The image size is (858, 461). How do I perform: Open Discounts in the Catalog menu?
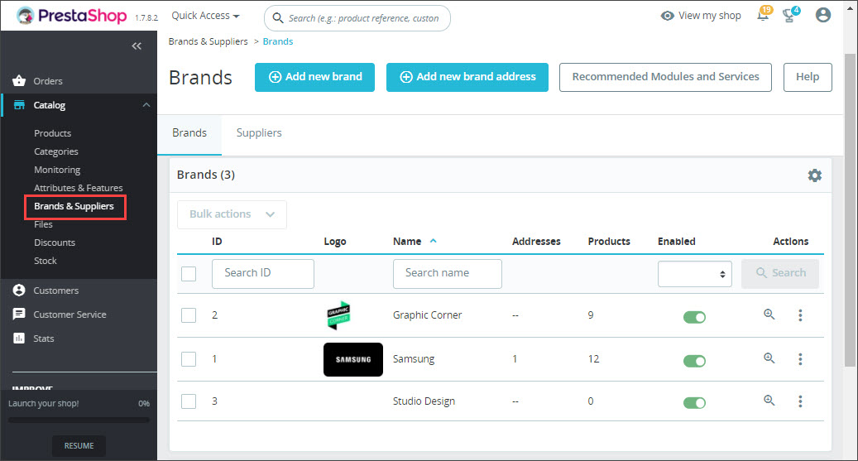pyautogui.click(x=54, y=243)
